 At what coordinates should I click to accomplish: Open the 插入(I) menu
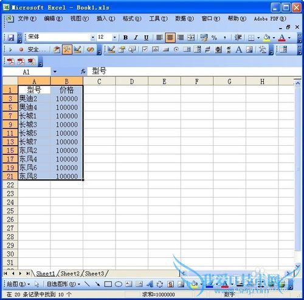tap(106, 19)
